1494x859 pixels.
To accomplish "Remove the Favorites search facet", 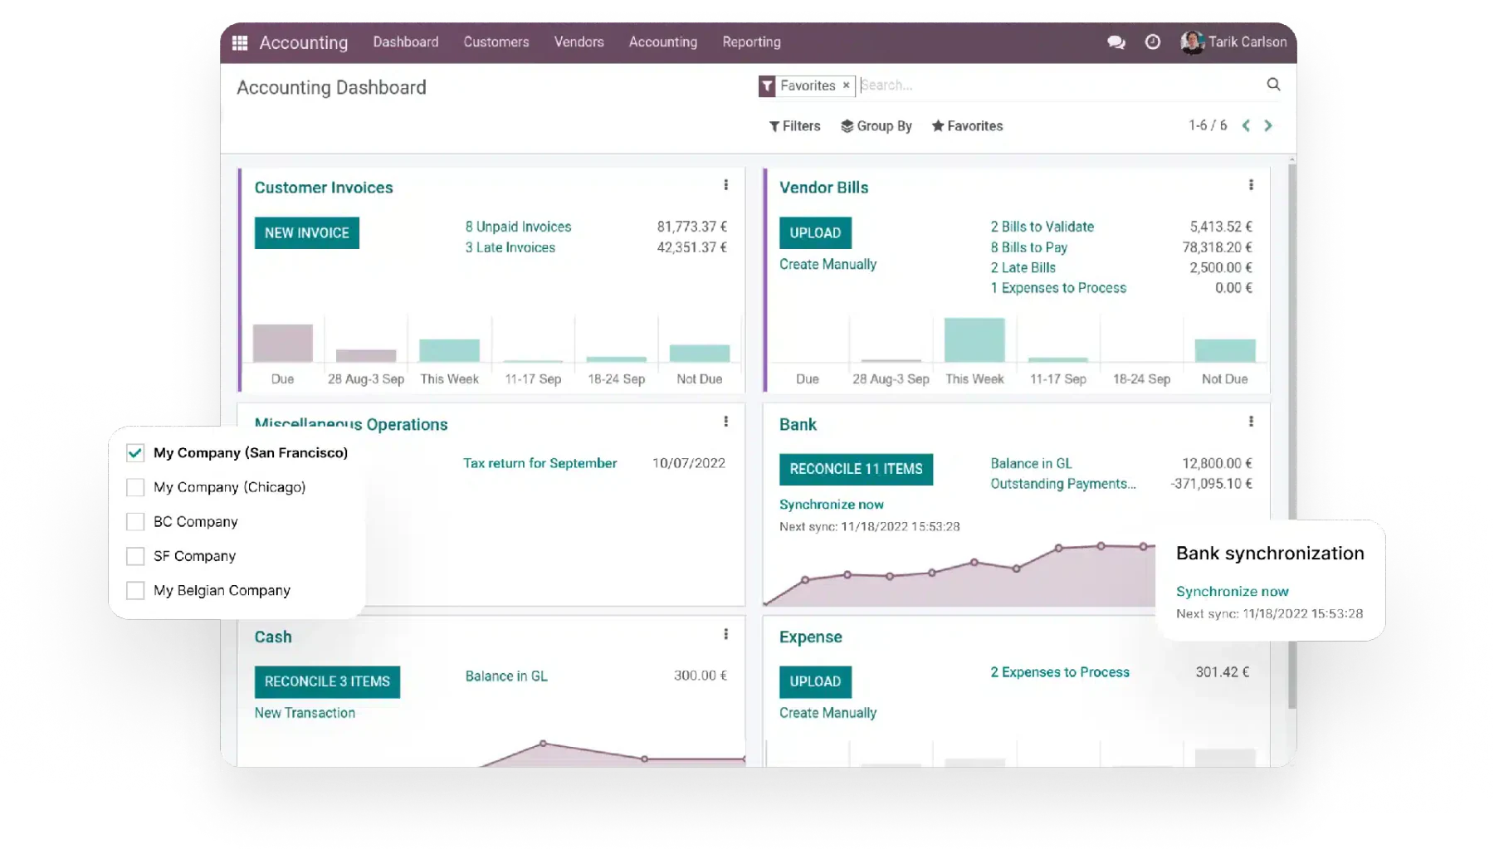I will pyautogui.click(x=846, y=85).
